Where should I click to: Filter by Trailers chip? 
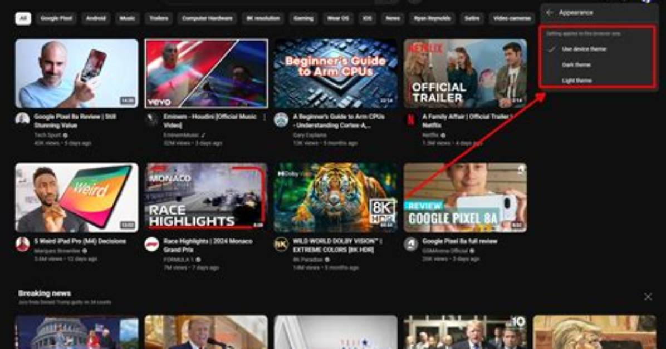tap(159, 18)
